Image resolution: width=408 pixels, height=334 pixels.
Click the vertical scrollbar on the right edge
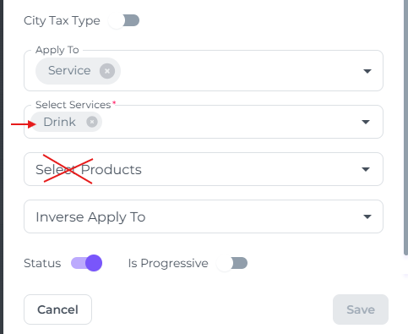click(405, 127)
